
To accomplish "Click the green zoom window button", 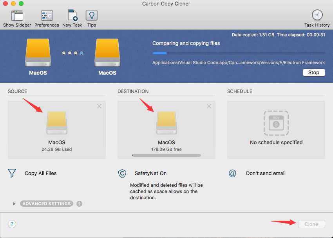I will point(21,4).
